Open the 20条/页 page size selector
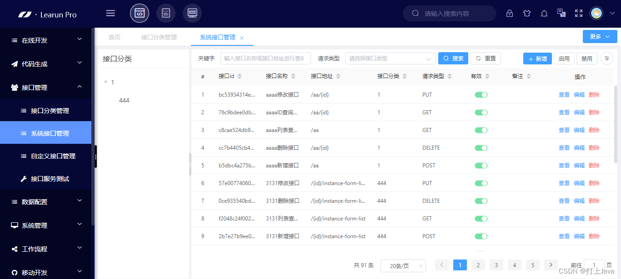The height and width of the screenshot is (279, 621). pyautogui.click(x=403, y=265)
